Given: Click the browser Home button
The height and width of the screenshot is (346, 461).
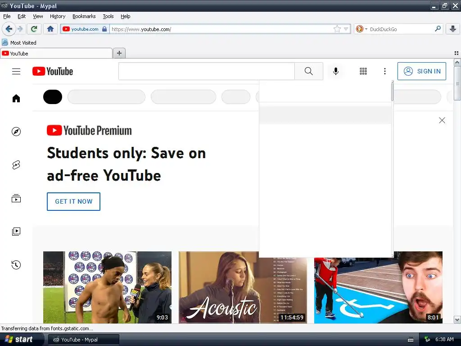Looking at the screenshot, I should (50, 29).
